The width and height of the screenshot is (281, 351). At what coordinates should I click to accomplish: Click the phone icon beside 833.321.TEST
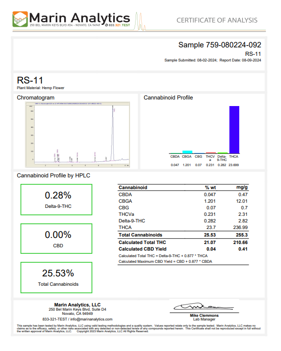point(106,25)
